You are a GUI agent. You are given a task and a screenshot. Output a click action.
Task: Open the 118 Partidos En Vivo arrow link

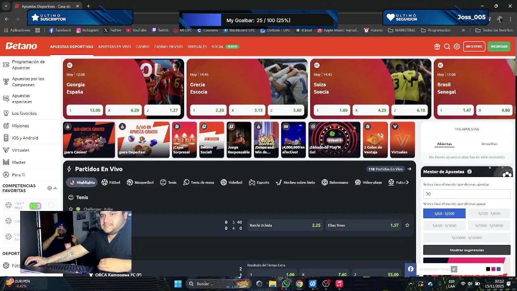[409, 169]
